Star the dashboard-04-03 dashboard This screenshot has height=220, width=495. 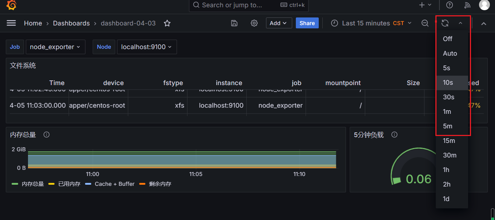click(x=167, y=23)
